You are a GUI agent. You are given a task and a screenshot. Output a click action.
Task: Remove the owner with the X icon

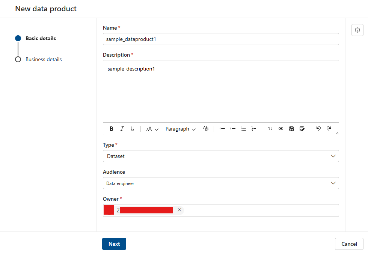179,210
